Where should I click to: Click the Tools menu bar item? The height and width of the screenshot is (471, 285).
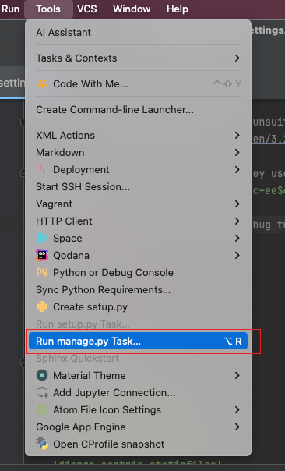click(48, 9)
